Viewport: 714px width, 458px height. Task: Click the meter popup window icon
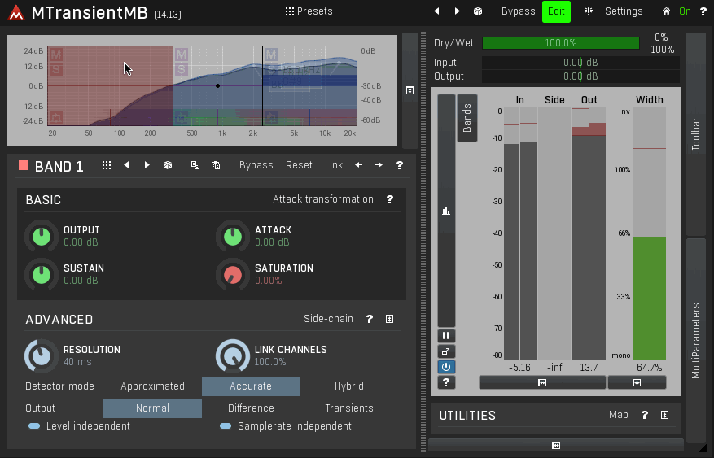pos(446,351)
